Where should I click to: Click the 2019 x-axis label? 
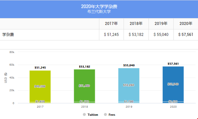coord(129,107)
